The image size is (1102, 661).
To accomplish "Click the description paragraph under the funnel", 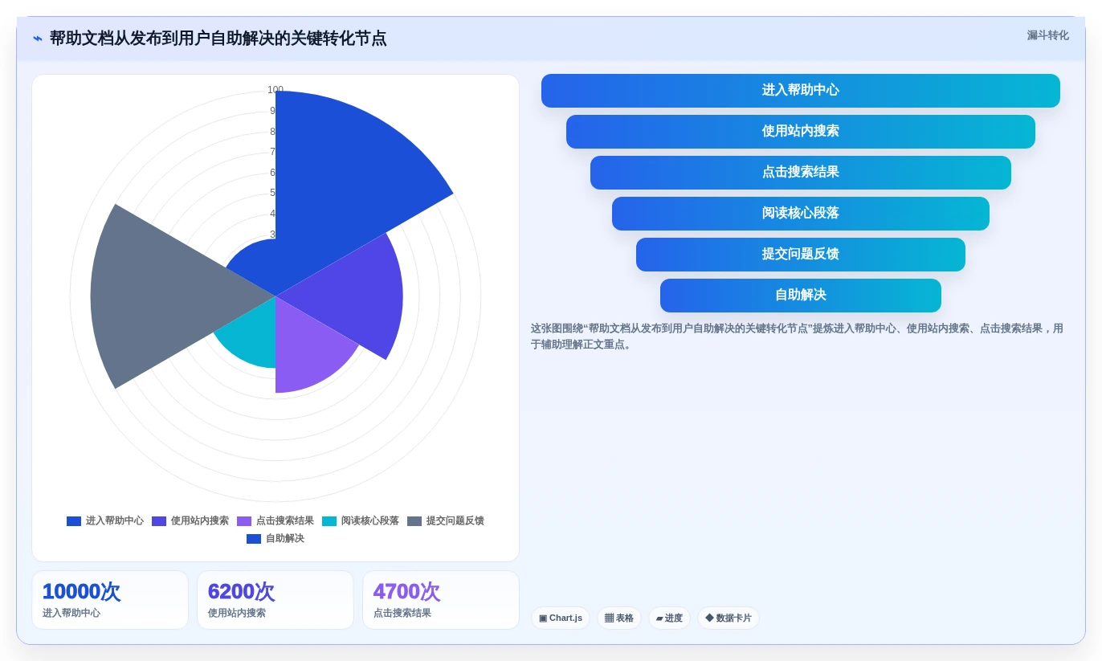I will pyautogui.click(x=797, y=337).
